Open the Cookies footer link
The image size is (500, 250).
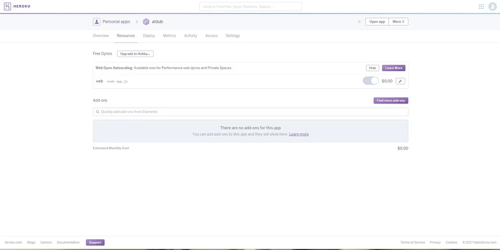pyautogui.click(x=452, y=242)
